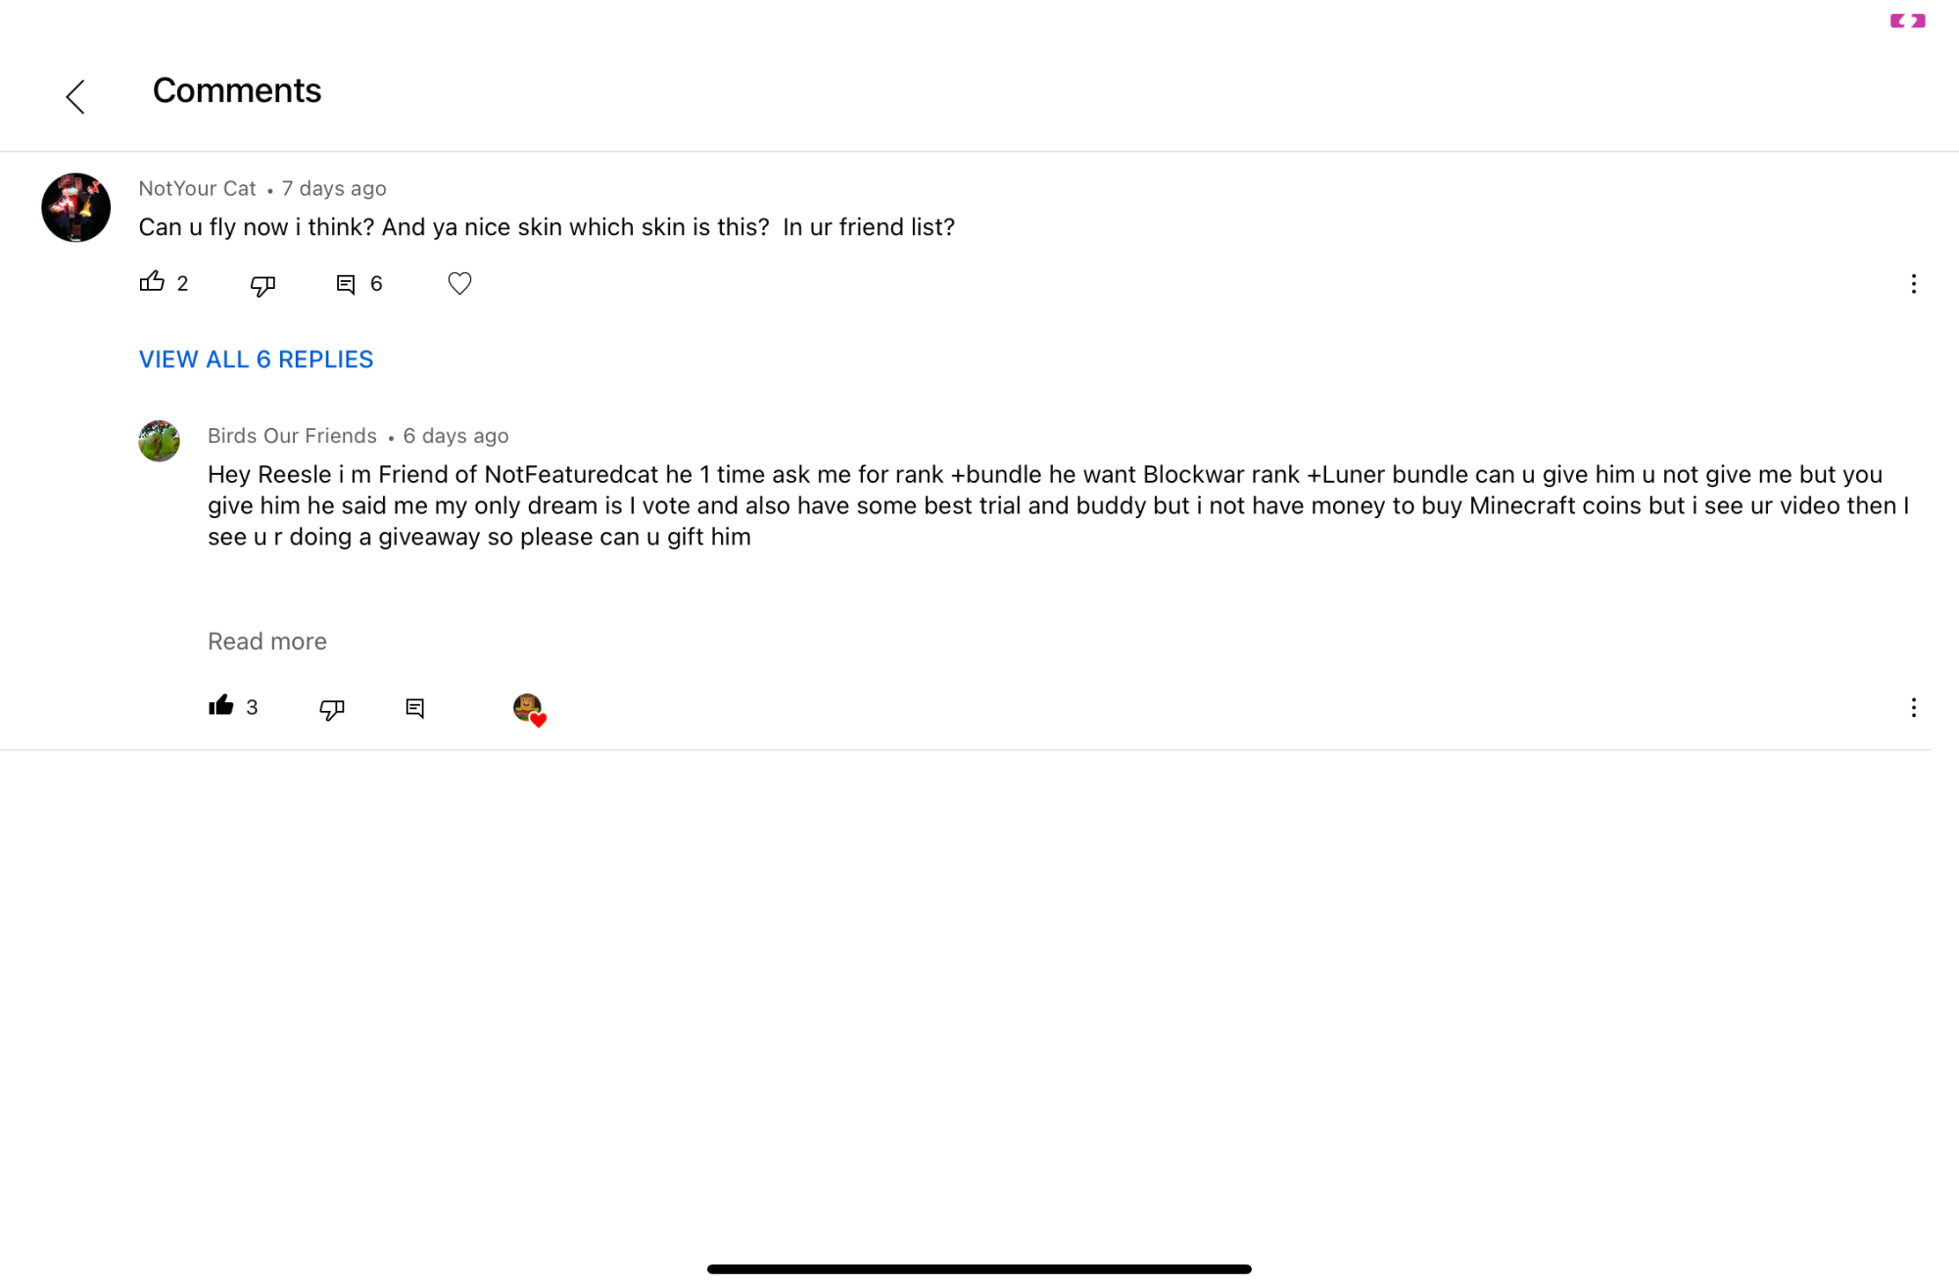Heart NotYour Cat's comment
Image resolution: width=1959 pixels, height=1287 pixels.
459,283
